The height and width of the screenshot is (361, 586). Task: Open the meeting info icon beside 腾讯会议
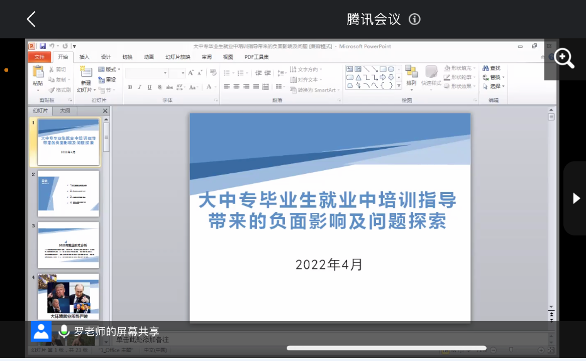(x=414, y=19)
